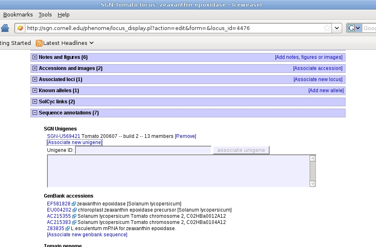
Task: Open the URL history dropdown arrow
Action: click(x=337, y=28)
